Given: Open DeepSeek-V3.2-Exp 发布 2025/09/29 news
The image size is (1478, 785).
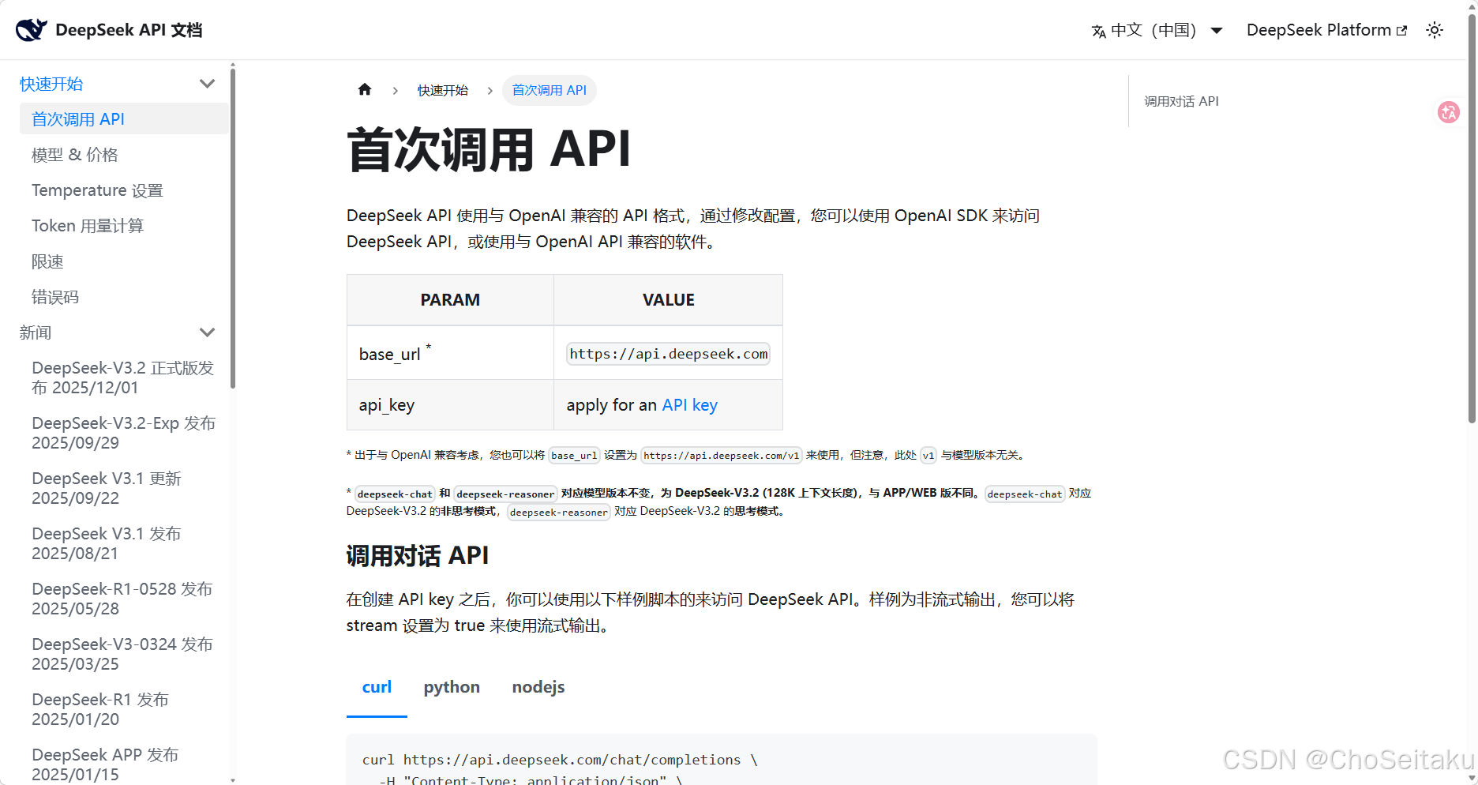Looking at the screenshot, I should (124, 433).
